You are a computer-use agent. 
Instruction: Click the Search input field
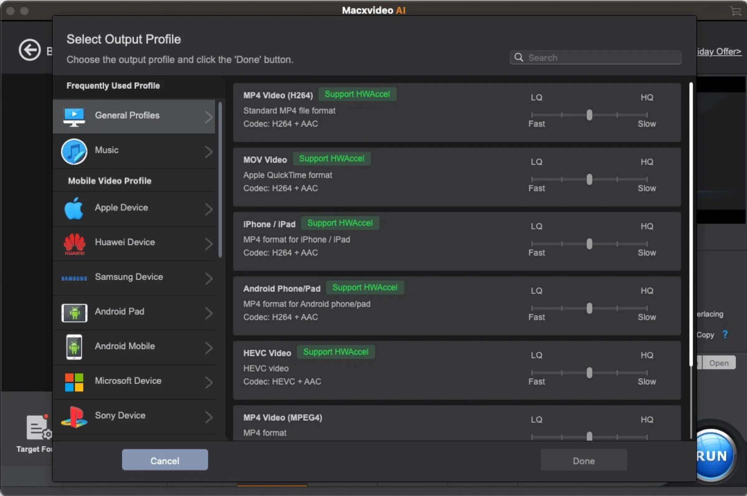pyautogui.click(x=601, y=58)
